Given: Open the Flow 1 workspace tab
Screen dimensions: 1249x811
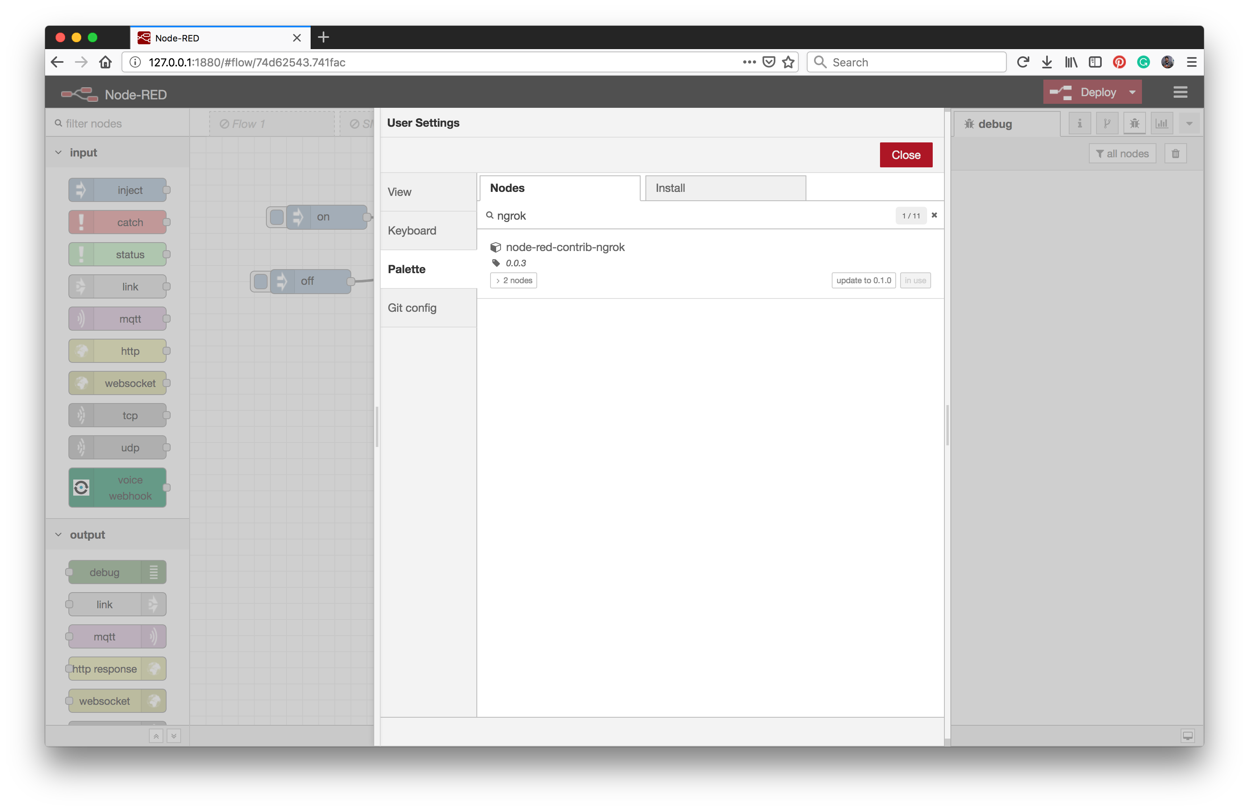Looking at the screenshot, I should click(272, 124).
